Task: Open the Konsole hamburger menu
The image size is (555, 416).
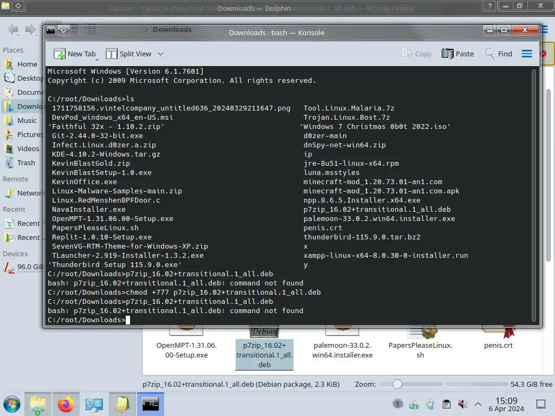Action: point(527,54)
